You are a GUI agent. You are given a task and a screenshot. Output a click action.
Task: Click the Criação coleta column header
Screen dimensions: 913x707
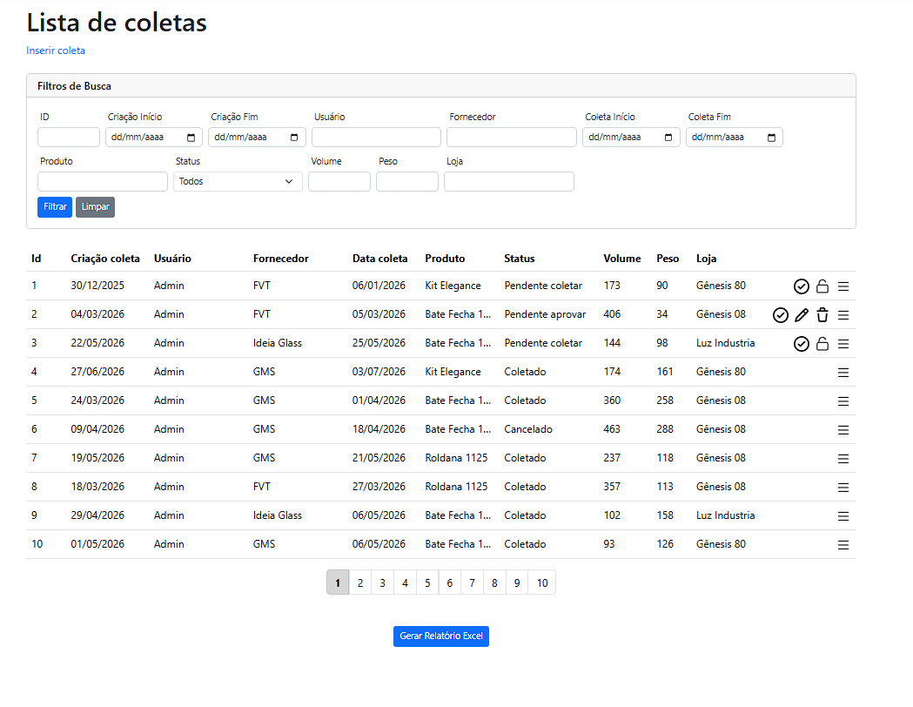[x=105, y=259]
